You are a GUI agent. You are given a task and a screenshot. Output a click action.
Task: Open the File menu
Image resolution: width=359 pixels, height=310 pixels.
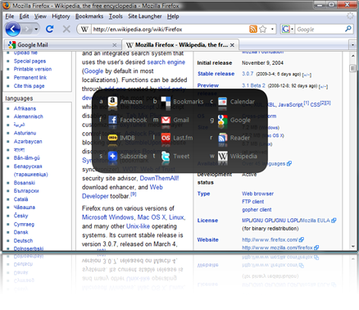click(10, 16)
